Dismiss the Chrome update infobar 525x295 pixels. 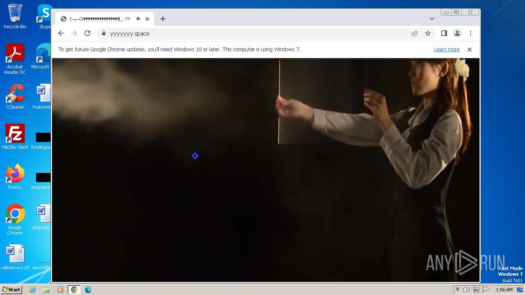(x=470, y=50)
